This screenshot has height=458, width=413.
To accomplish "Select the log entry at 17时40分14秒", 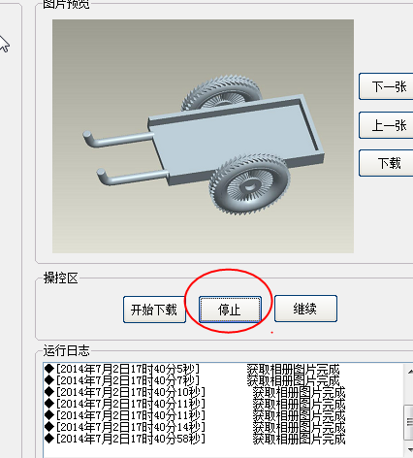I will tap(195, 427).
